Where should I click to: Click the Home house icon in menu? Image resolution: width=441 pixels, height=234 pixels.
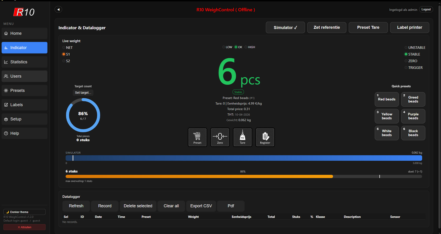[6, 33]
